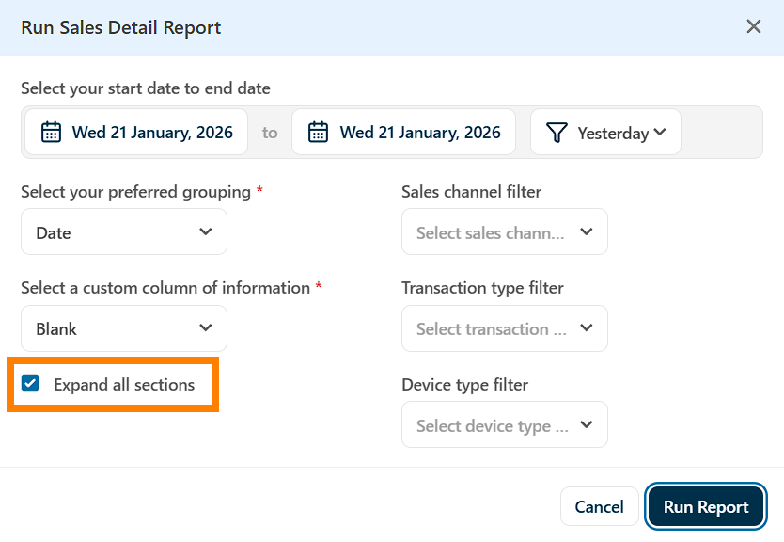Close the Run Sales Detail Report dialog
The height and width of the screenshot is (542, 784).
click(x=754, y=26)
